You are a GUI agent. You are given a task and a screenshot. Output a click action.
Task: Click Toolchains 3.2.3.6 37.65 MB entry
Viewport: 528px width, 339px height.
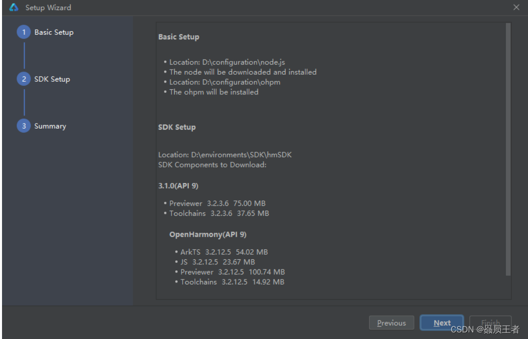(x=219, y=213)
